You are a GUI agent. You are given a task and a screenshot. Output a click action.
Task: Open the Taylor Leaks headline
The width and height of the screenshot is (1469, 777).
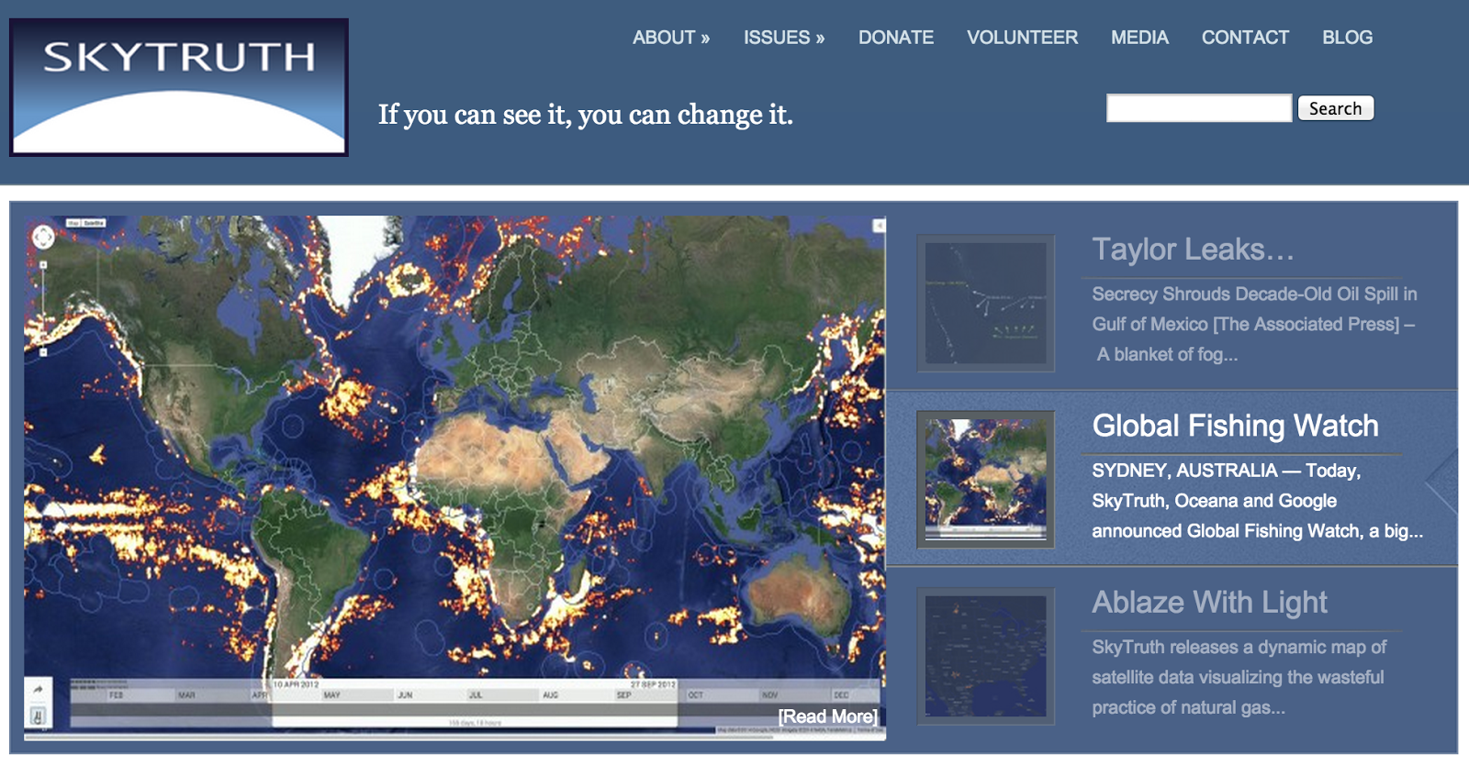pyautogui.click(x=1193, y=250)
